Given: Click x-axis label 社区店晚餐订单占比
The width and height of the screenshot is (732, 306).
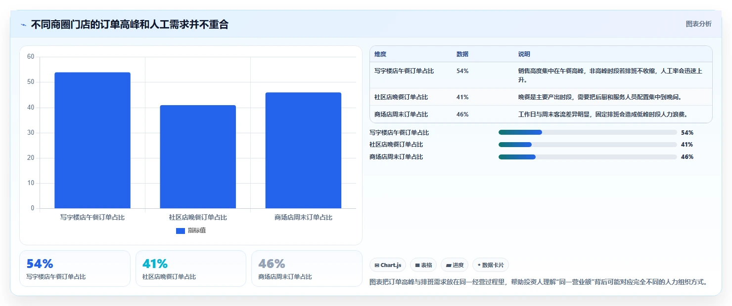Looking at the screenshot, I should 198,217.
